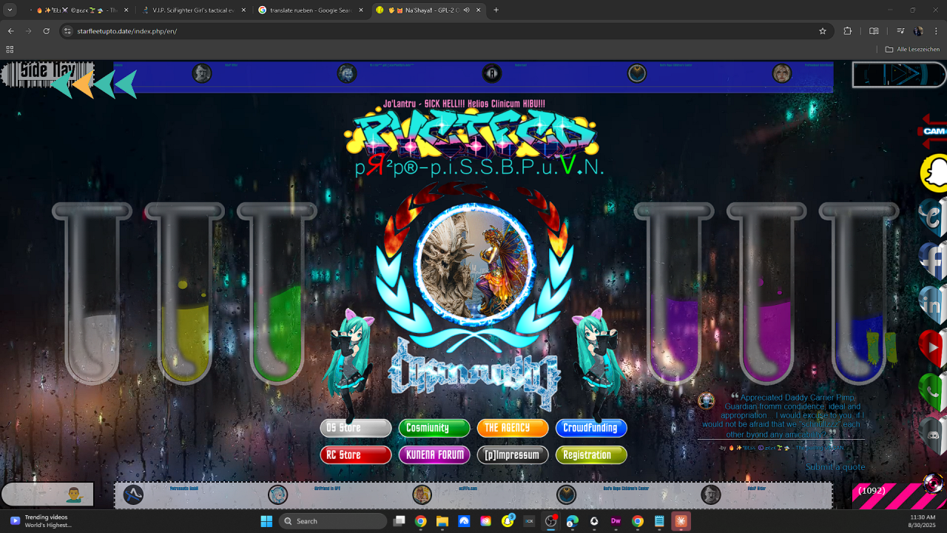Click the Submit a quote link

(x=835, y=467)
